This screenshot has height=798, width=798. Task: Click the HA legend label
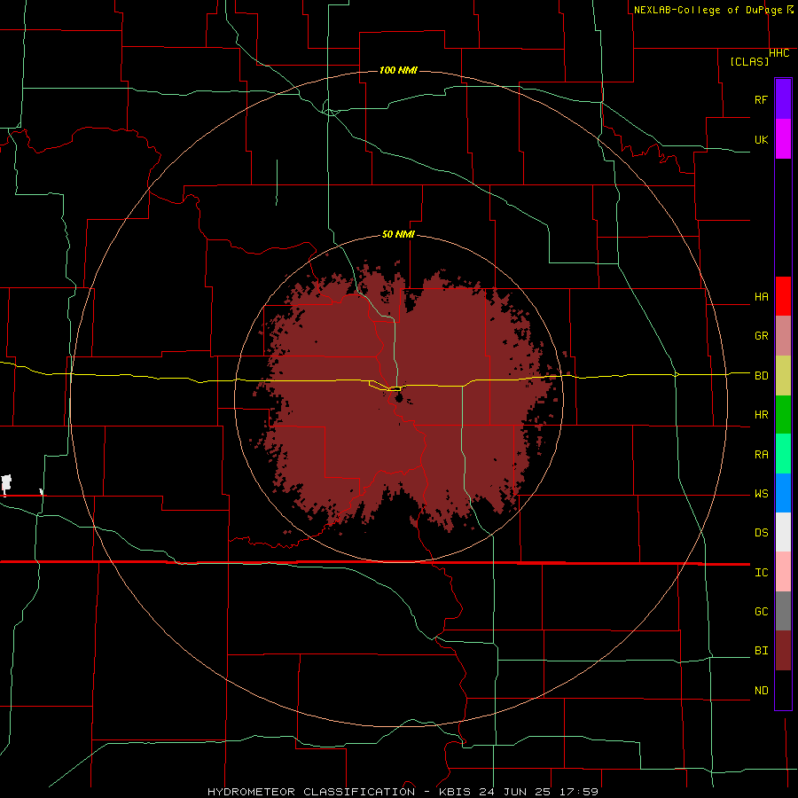[x=761, y=297]
